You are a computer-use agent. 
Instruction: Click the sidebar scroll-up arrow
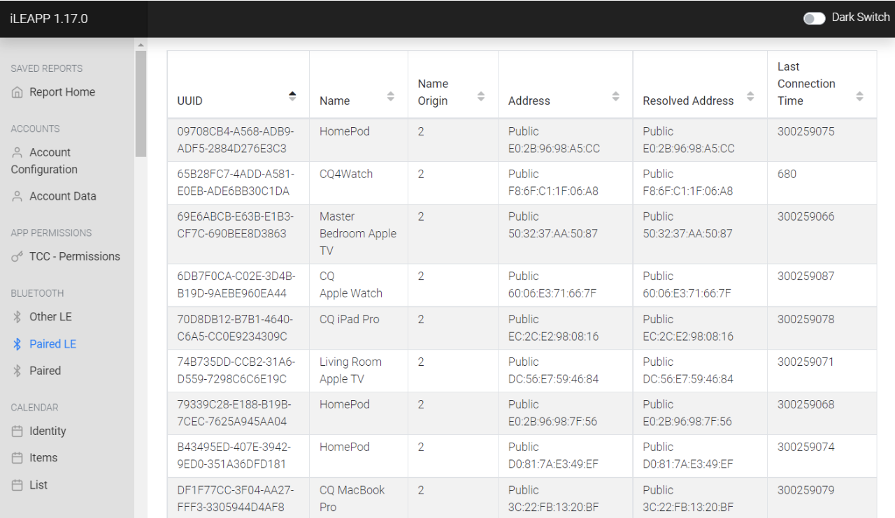(141, 45)
